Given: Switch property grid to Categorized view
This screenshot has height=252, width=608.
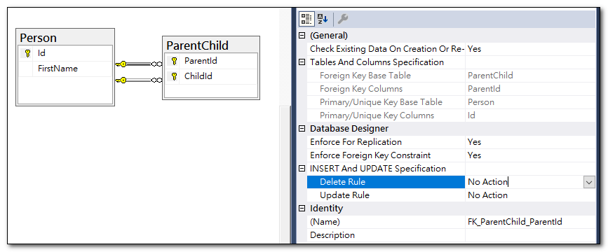Looking at the screenshot, I should click(x=307, y=19).
